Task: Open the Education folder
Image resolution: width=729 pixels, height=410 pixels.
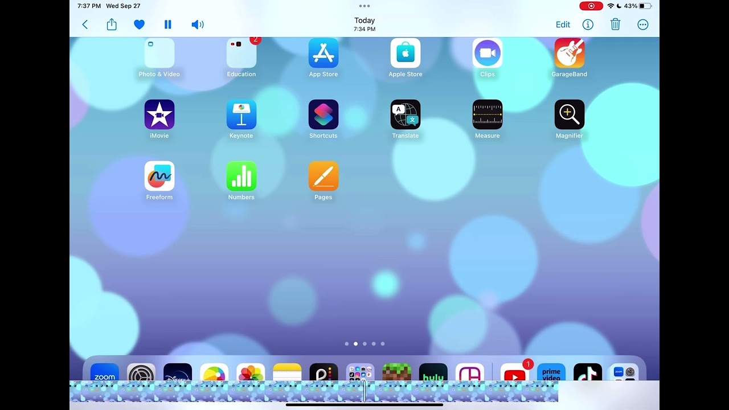Action: coord(241,53)
